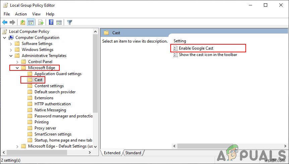The height and width of the screenshot is (164, 289).
Task: Click the app icon in title bar
Action: (x=5, y=5)
